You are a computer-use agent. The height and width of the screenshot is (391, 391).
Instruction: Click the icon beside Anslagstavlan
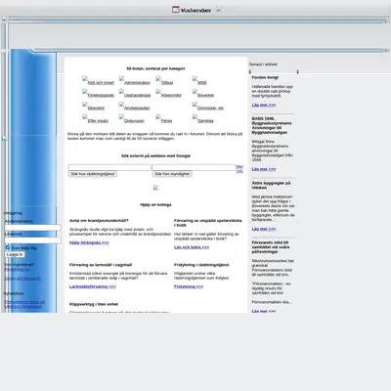[x=121, y=105]
